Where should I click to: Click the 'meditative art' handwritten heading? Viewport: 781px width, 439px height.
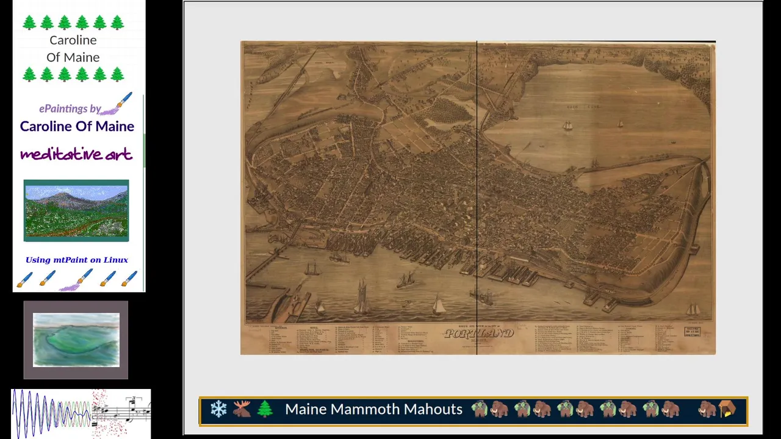click(x=76, y=154)
